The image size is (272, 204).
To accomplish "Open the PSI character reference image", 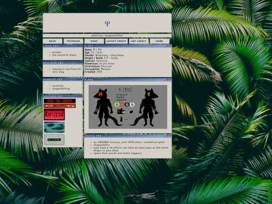I will click(x=128, y=107).
